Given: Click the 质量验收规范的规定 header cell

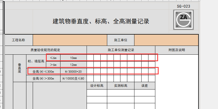Looking at the screenshot, I should pyautogui.click(x=46, y=50).
